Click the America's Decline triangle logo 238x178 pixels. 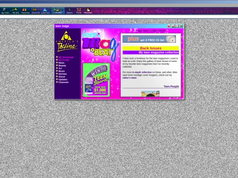click(x=66, y=36)
